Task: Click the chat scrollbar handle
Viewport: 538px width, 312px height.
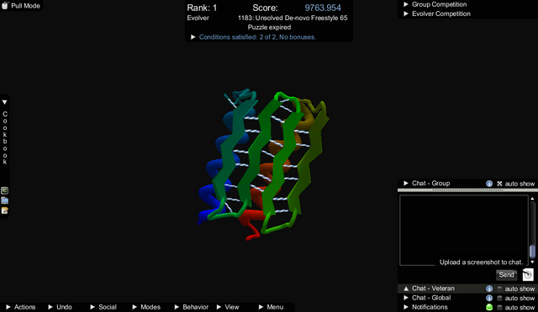Action: (532, 252)
